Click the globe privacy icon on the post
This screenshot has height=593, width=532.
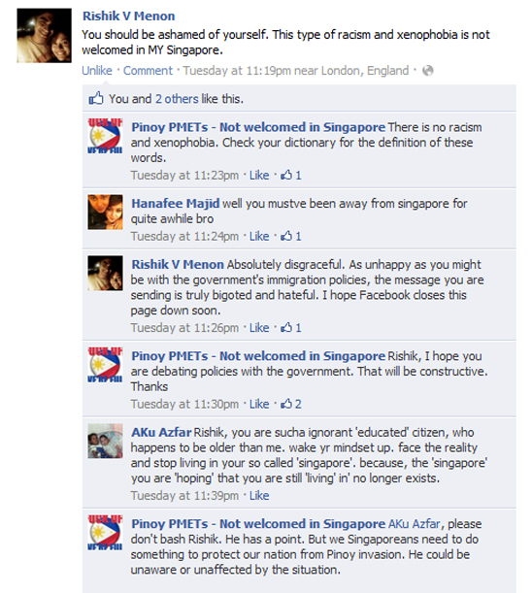427,71
